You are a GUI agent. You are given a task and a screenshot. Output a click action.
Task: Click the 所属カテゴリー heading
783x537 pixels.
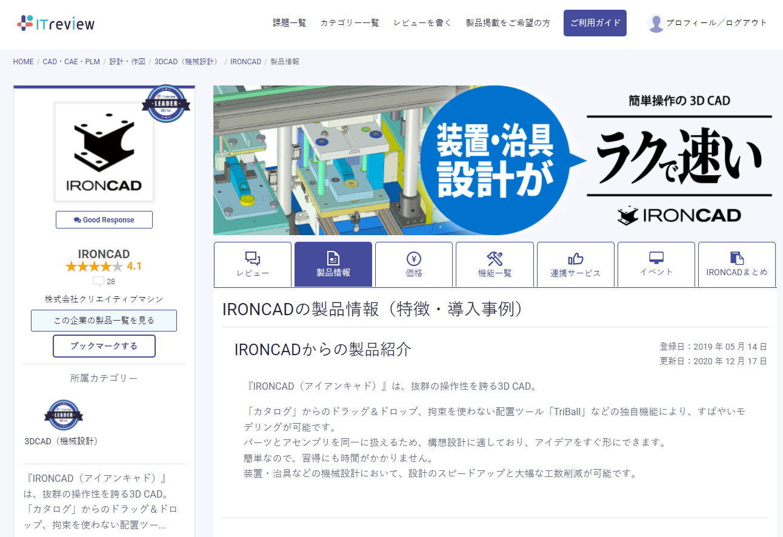104,378
